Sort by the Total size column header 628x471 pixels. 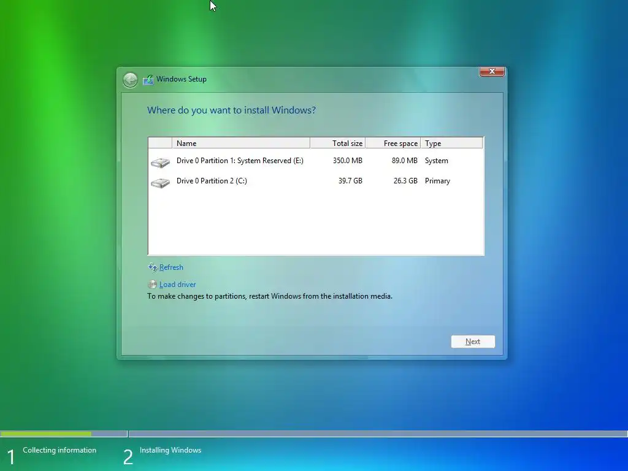pos(338,143)
